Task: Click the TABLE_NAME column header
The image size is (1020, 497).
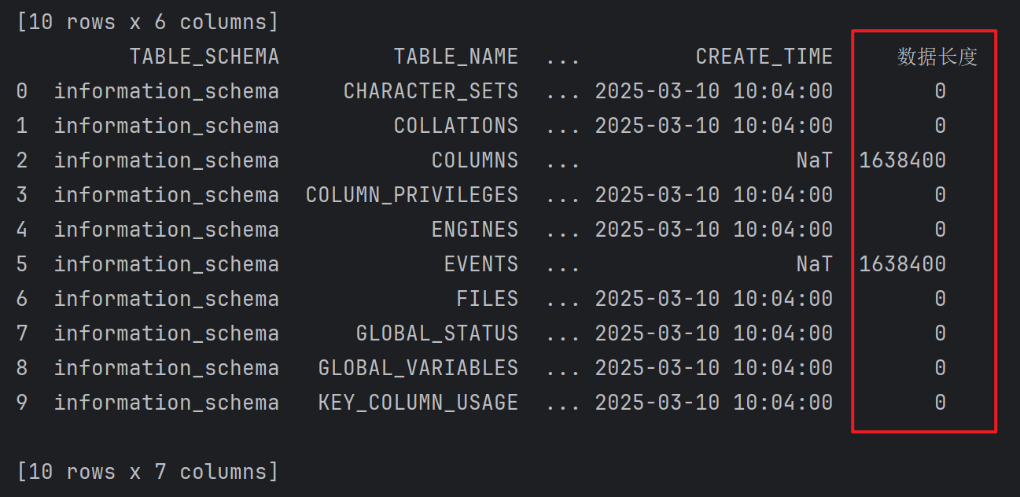Action: pos(455,57)
